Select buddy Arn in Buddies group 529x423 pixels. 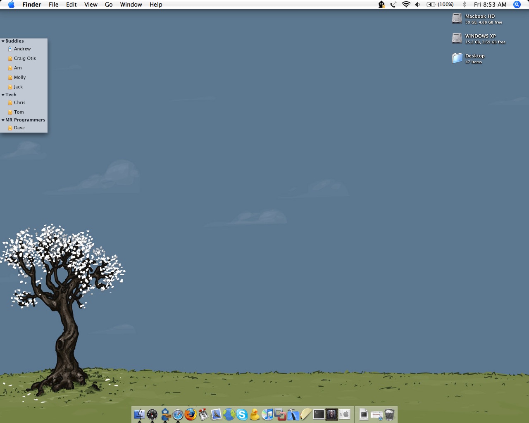tap(24, 68)
